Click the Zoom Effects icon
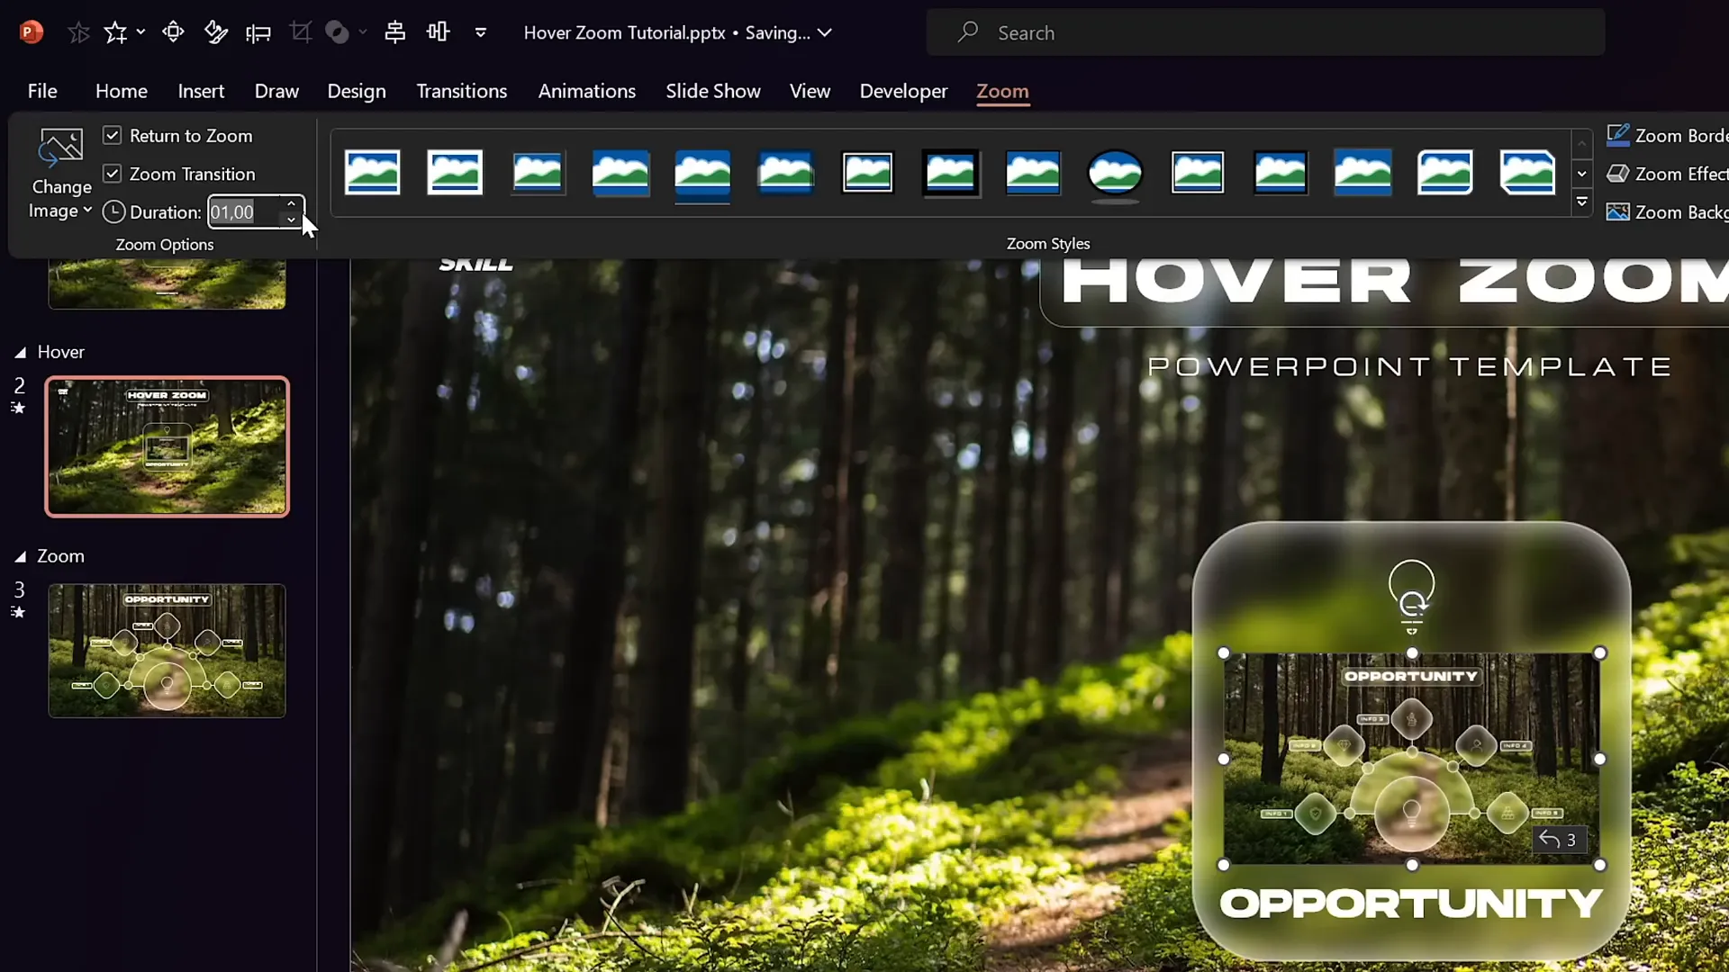 click(x=1618, y=174)
